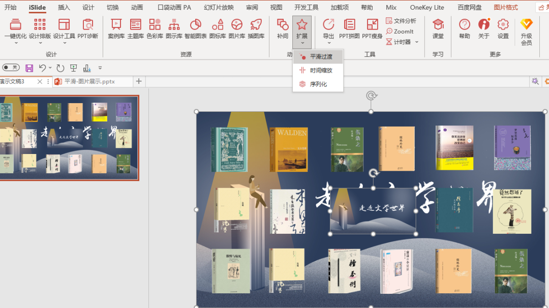Image resolution: width=549 pixels, height=308 pixels.
Task: Open the 口袋动画 PA tab
Action: [174, 7]
